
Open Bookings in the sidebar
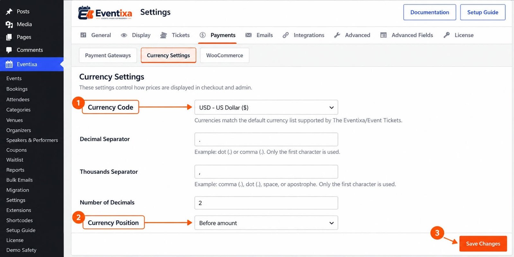(x=17, y=89)
